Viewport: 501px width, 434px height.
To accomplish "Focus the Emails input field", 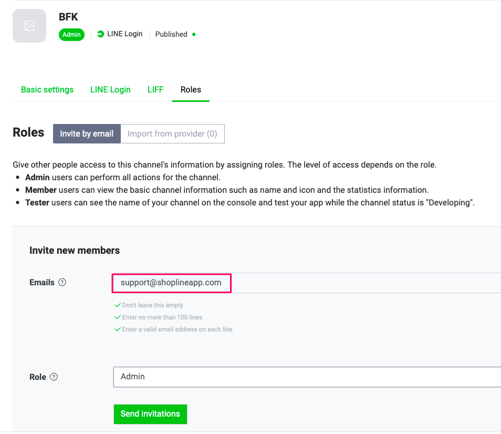I will 307,283.
